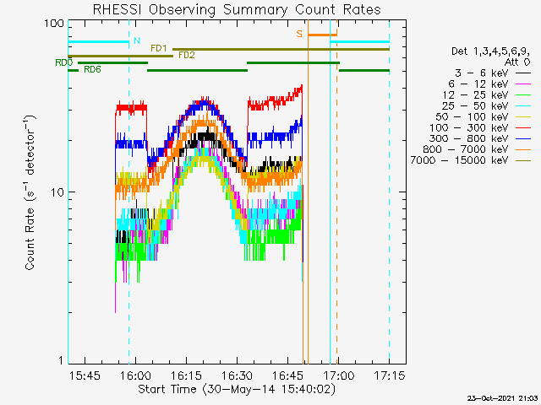The width and height of the screenshot is (541, 405).
Task: Click the FD1 flag label
Action: 159,48
